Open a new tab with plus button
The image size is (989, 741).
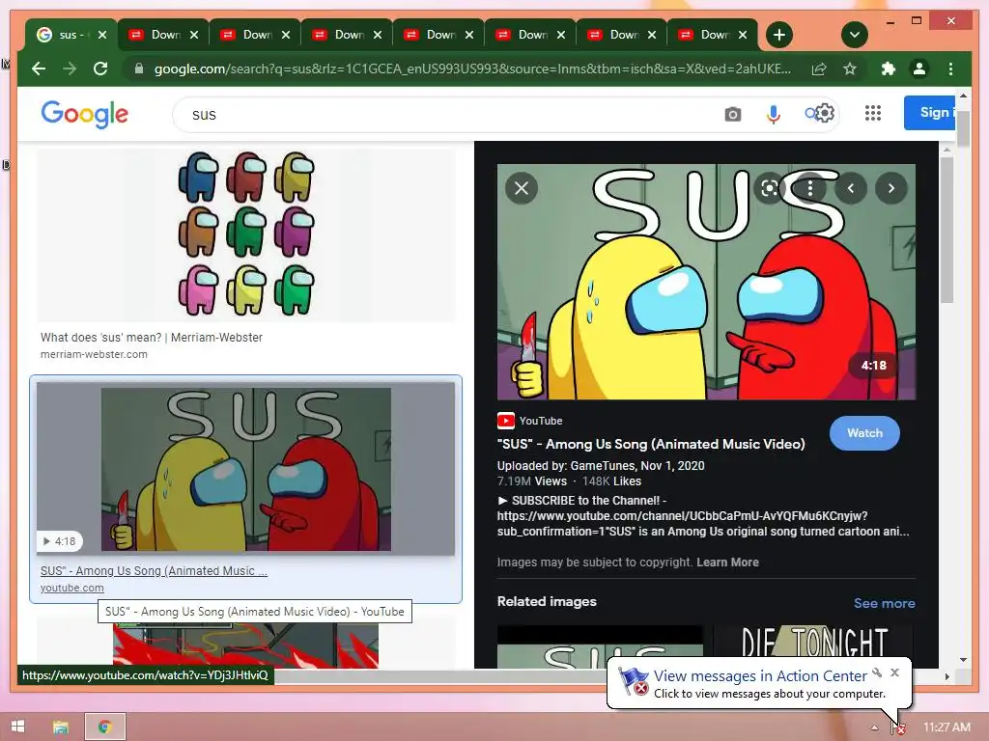tap(779, 35)
